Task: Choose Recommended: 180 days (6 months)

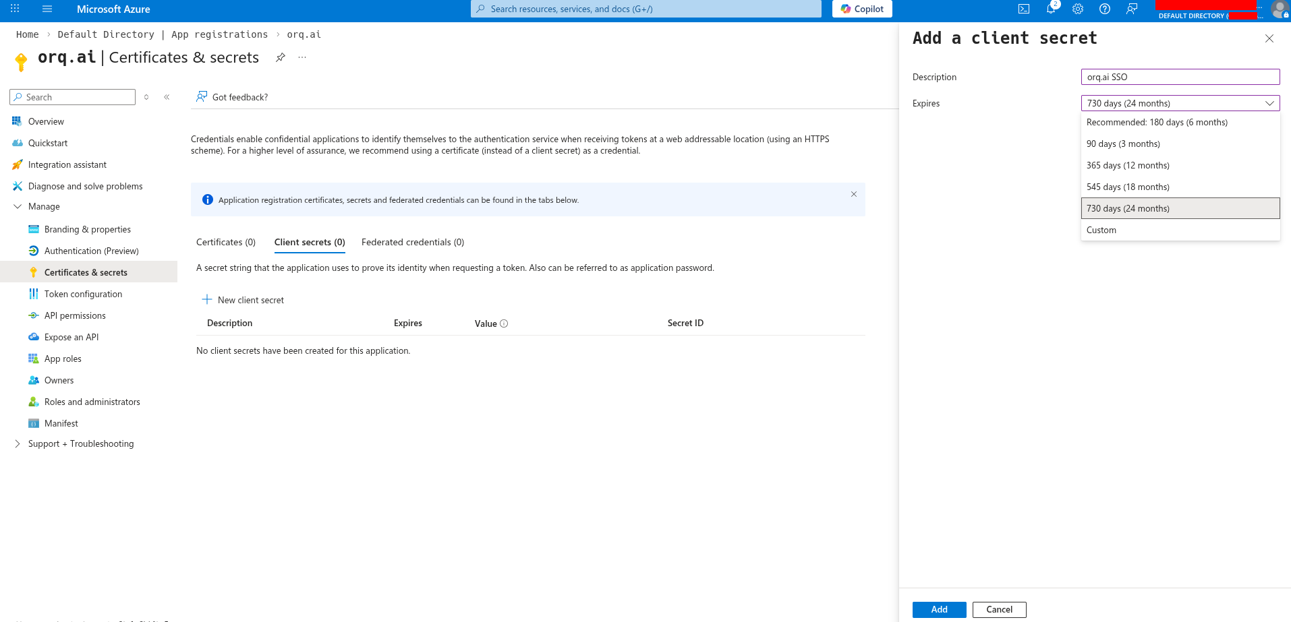Action: click(x=1180, y=122)
